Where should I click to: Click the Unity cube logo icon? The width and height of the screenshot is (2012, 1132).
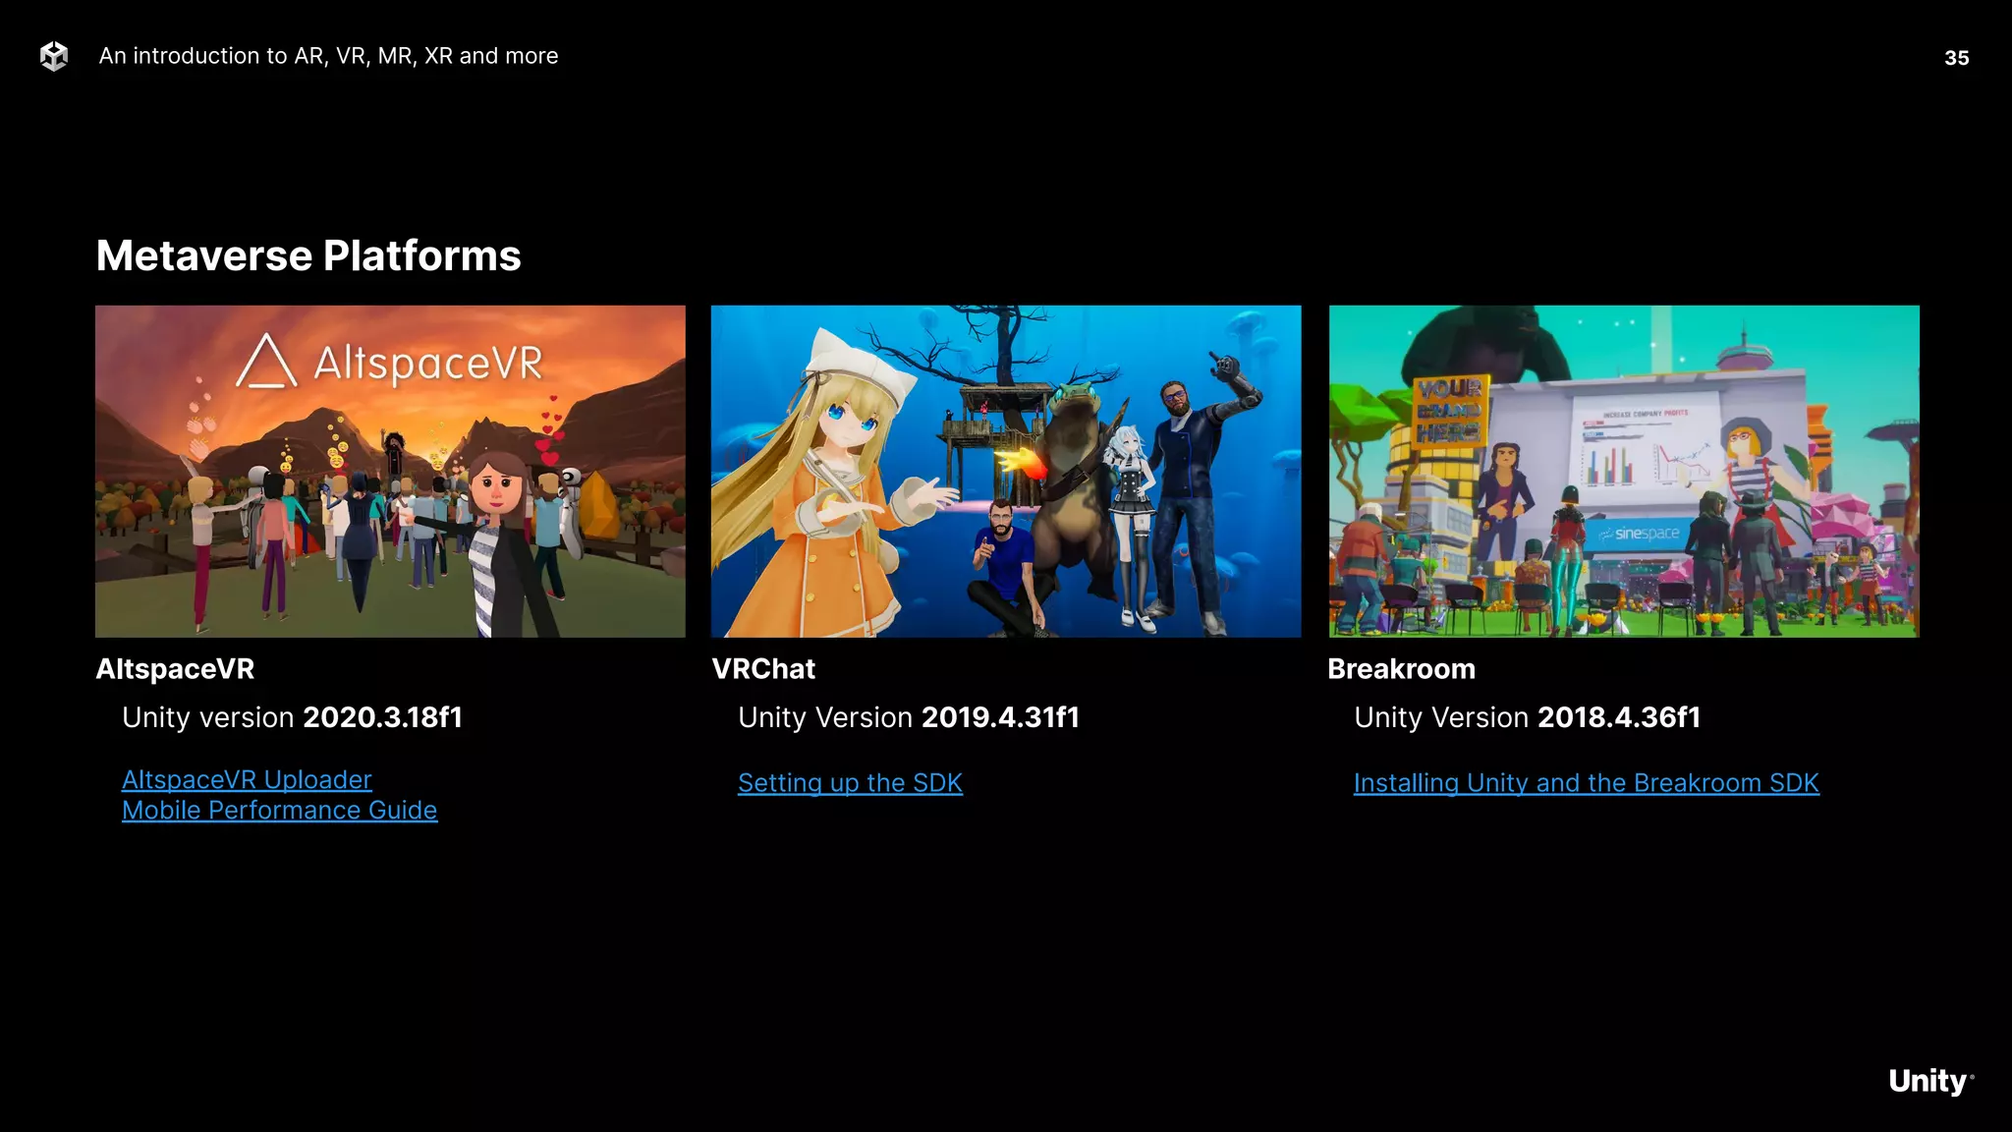point(54,56)
